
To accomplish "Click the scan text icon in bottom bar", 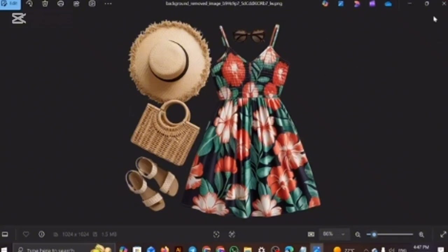I will 232,234.
